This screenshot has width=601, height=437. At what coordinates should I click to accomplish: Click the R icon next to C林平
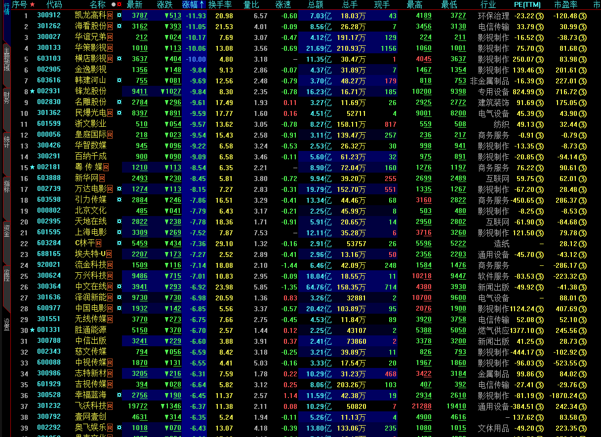tap(98, 244)
